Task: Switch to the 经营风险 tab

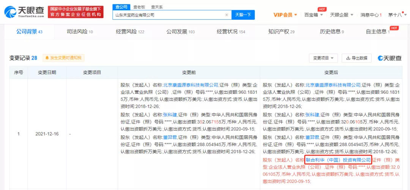Action: click(130, 32)
